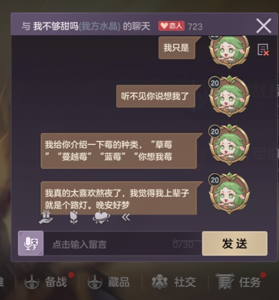Send a flower with the rose icon
279x300 pixels.
(x=74, y=217)
